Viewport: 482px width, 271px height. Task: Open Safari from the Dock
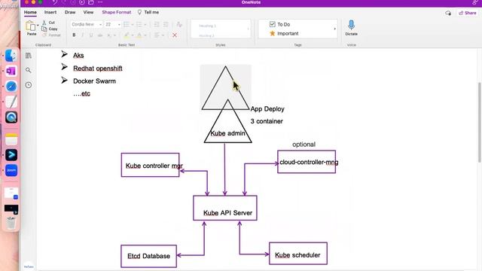point(11,87)
